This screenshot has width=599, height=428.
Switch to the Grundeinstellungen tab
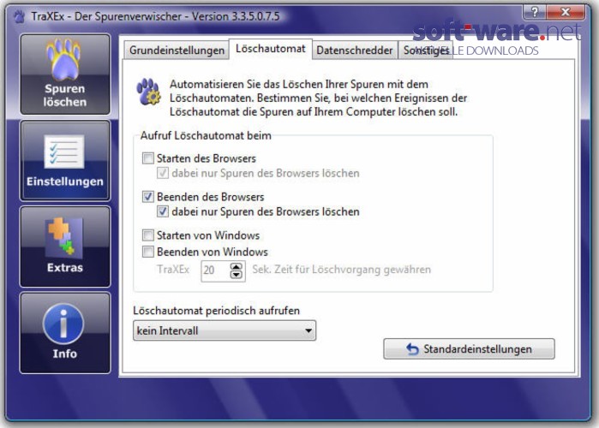(x=177, y=51)
